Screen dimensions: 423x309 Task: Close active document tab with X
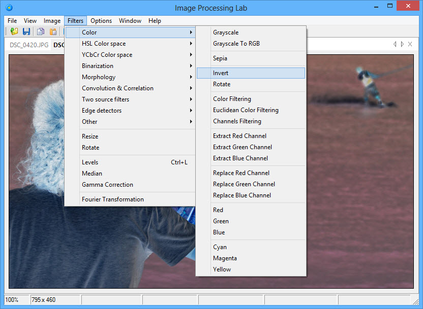(x=410, y=44)
